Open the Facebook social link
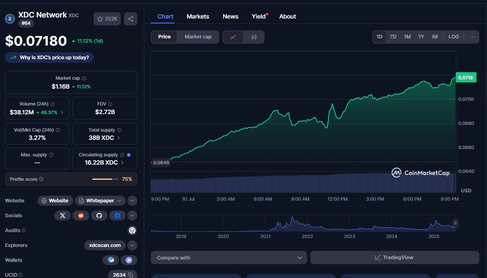487x278 pixels. click(x=117, y=215)
